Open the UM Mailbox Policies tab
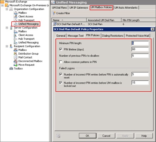The image size is (156, 142). pyautogui.click(x=101, y=7)
